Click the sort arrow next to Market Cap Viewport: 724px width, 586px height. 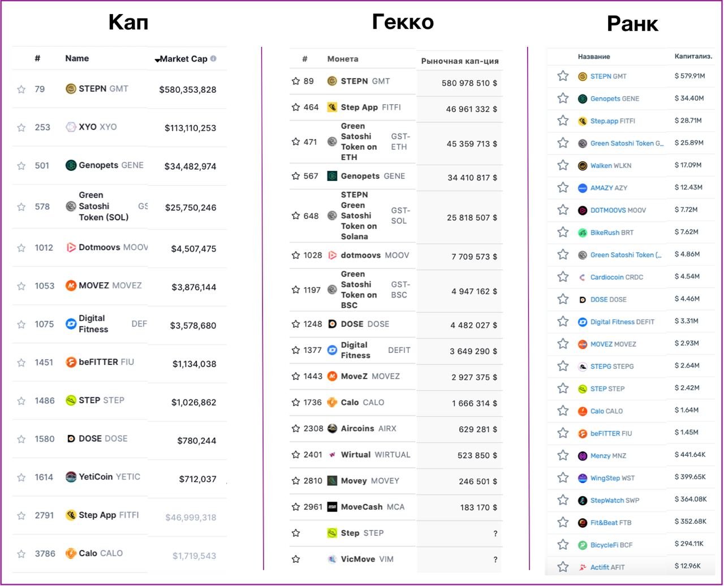pos(157,59)
